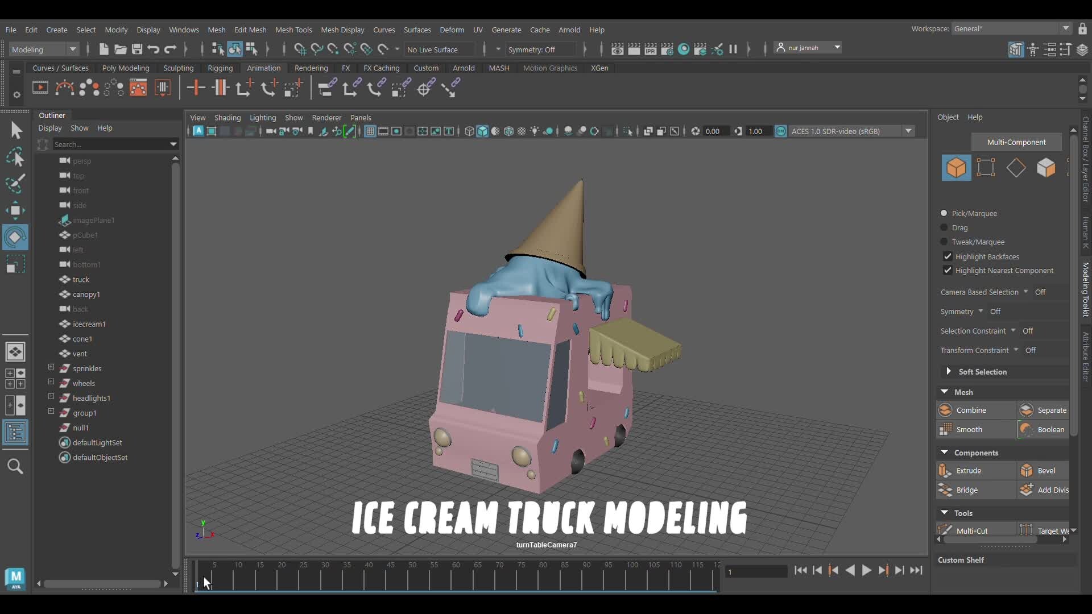Toggle the grid display icon in viewport toolbar

pyautogui.click(x=370, y=131)
